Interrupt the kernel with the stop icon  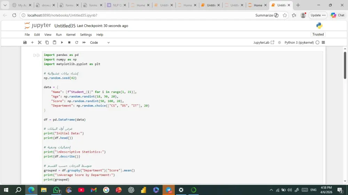point(69,42)
